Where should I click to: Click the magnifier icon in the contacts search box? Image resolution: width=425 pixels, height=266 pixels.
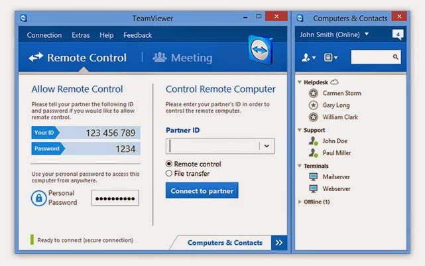pos(395,57)
